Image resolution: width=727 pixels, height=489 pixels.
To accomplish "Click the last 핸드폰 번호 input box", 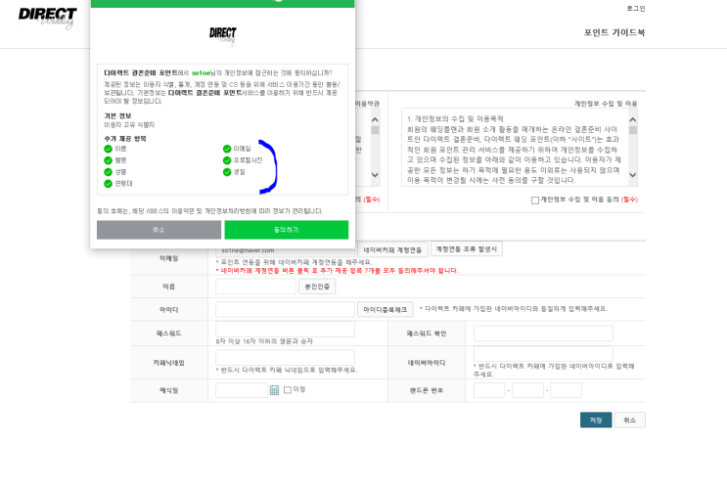I will [567, 390].
